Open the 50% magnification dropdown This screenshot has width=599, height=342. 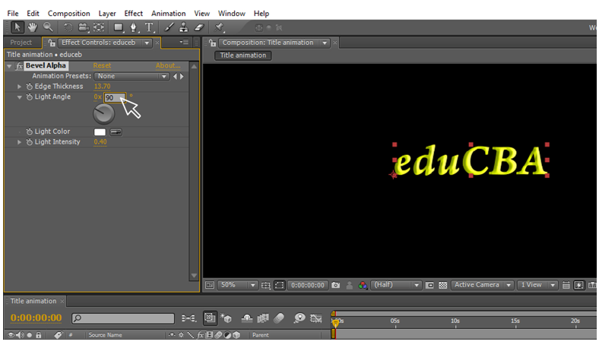(x=238, y=285)
